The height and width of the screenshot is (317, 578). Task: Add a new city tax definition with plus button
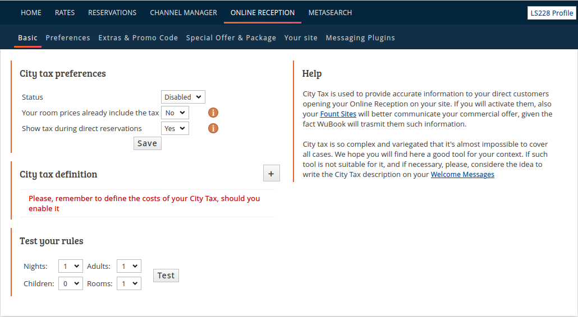pos(271,173)
